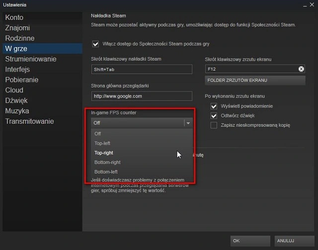The height and width of the screenshot is (250, 318).
Task: Close the Ustawienia settings window
Action: click(312, 4)
